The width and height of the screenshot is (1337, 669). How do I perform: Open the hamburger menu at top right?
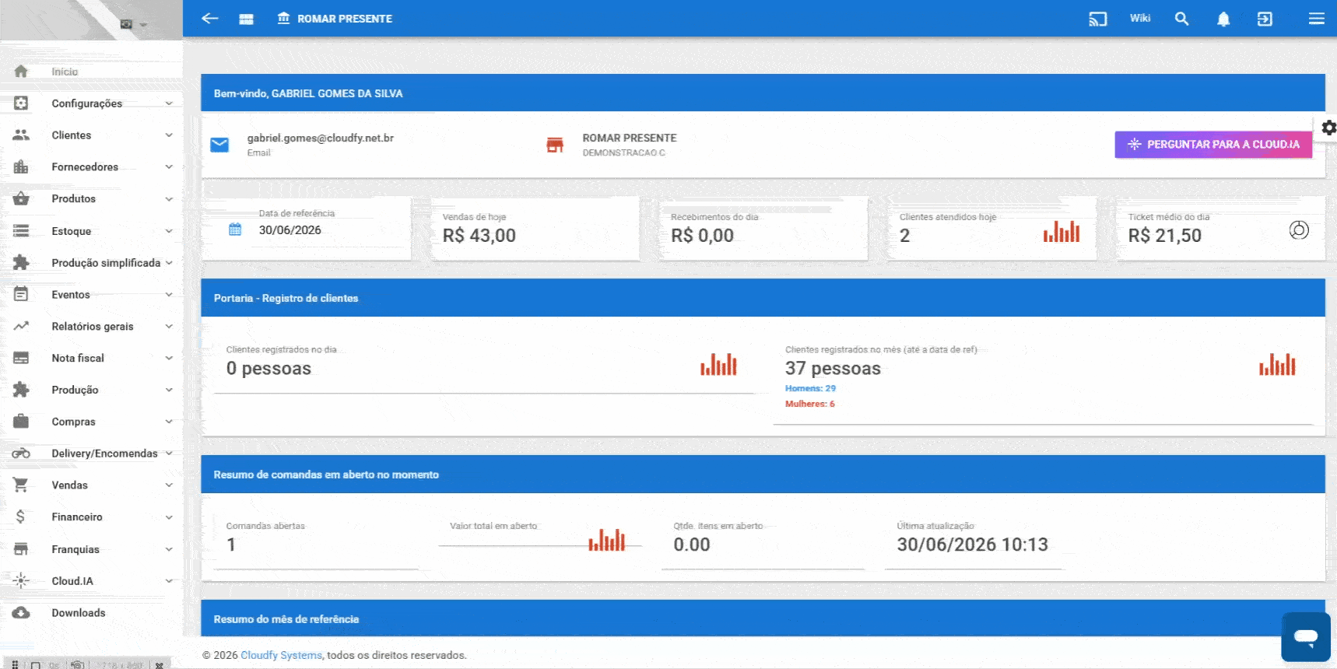coord(1316,19)
